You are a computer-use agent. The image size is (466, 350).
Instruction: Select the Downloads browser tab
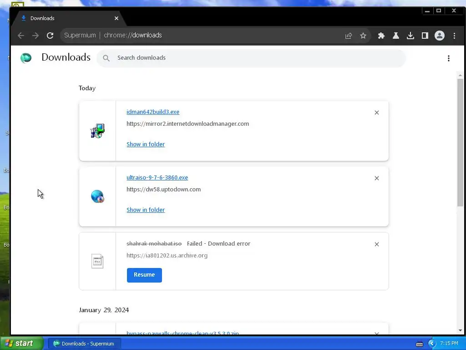coord(69,18)
